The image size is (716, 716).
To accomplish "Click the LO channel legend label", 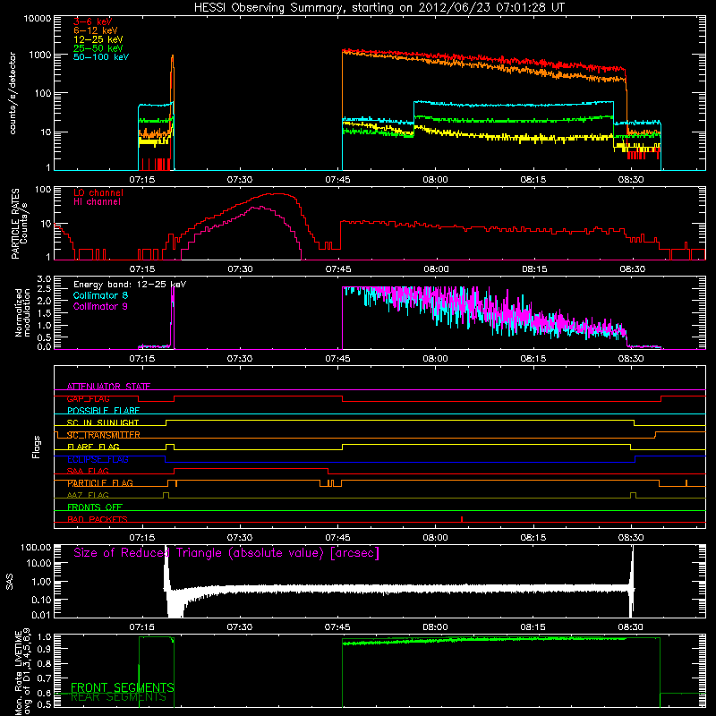I will tap(98, 192).
